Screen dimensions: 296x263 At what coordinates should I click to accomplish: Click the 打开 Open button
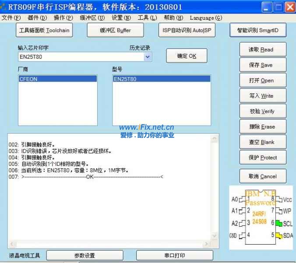coord(263,81)
